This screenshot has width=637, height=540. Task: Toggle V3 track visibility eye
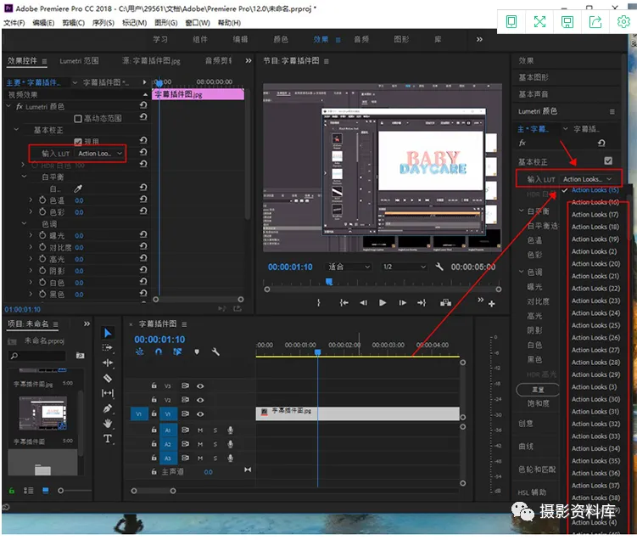pos(200,385)
